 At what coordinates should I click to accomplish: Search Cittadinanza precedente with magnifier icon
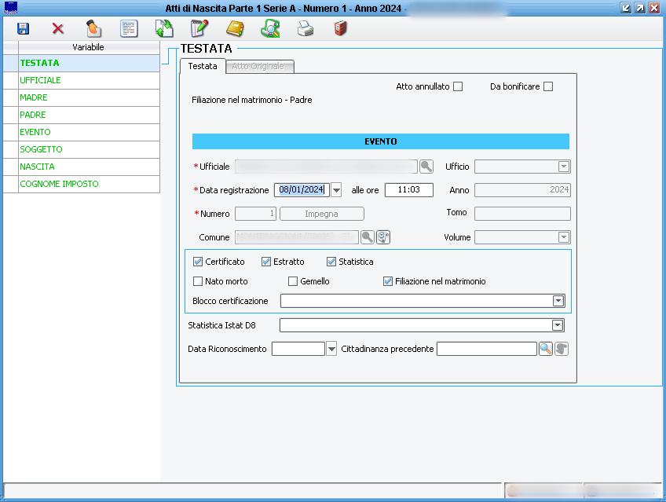pos(546,349)
